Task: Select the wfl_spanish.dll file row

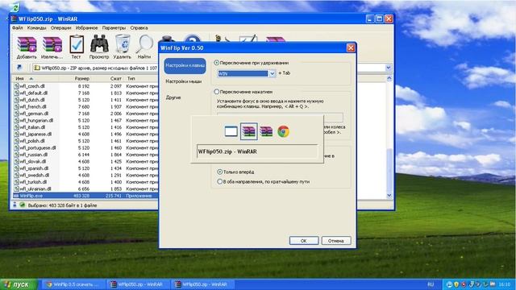Action: [85, 168]
